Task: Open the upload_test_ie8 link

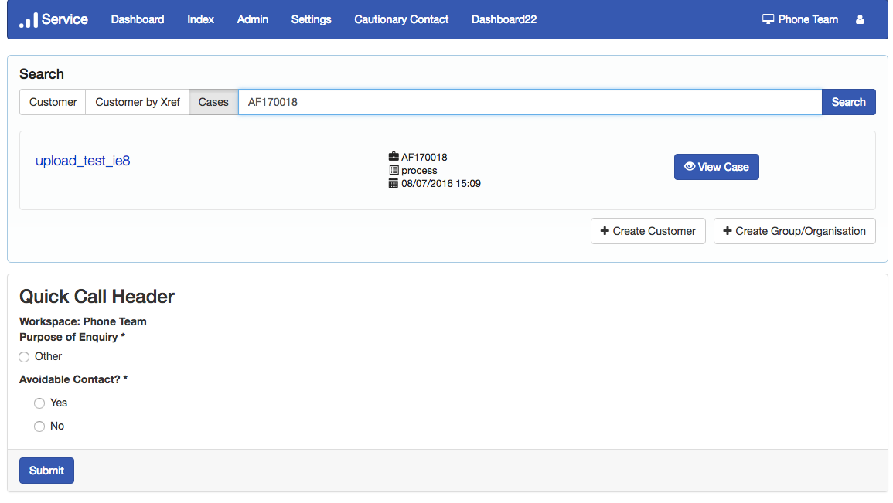Action: pyautogui.click(x=83, y=161)
